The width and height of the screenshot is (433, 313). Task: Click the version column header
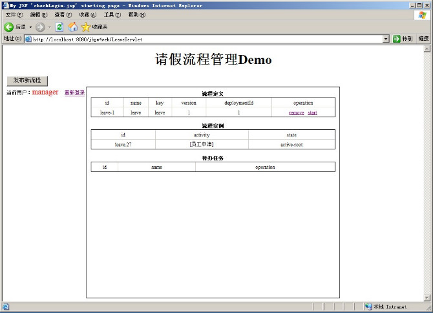189,103
